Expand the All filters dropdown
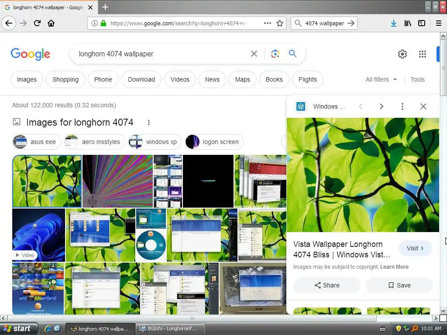Image resolution: width=447 pixels, height=335 pixels. tap(381, 79)
